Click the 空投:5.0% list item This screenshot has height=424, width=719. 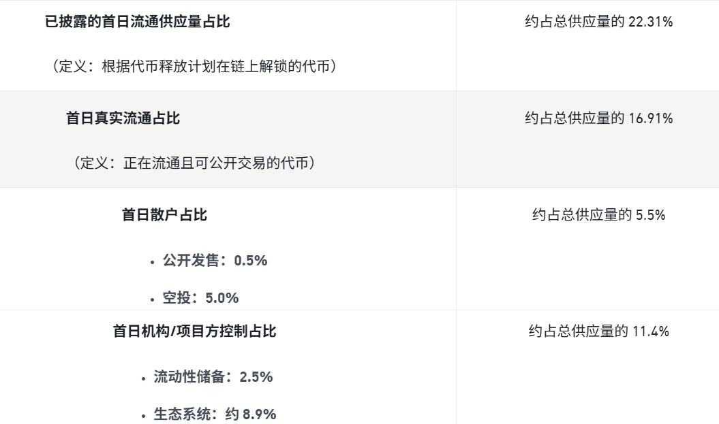pyautogui.click(x=200, y=297)
